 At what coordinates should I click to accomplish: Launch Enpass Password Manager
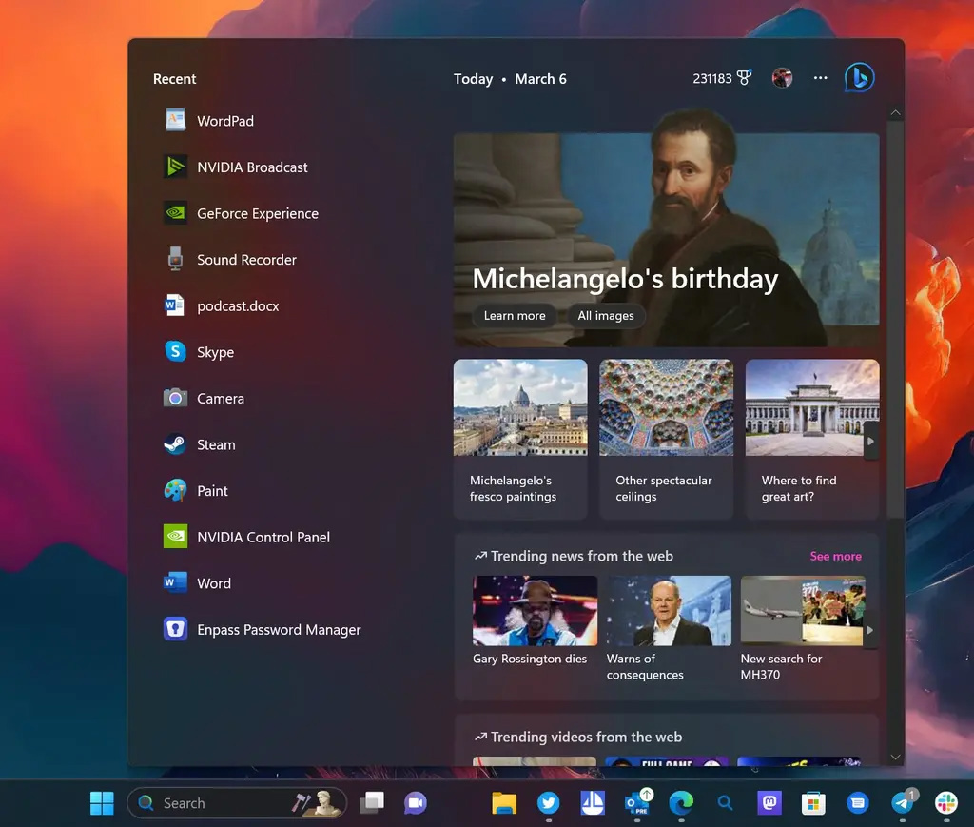pyautogui.click(x=279, y=630)
